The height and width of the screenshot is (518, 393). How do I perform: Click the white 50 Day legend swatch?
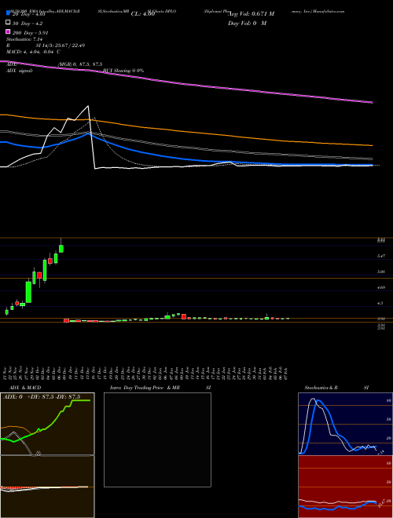9,23
